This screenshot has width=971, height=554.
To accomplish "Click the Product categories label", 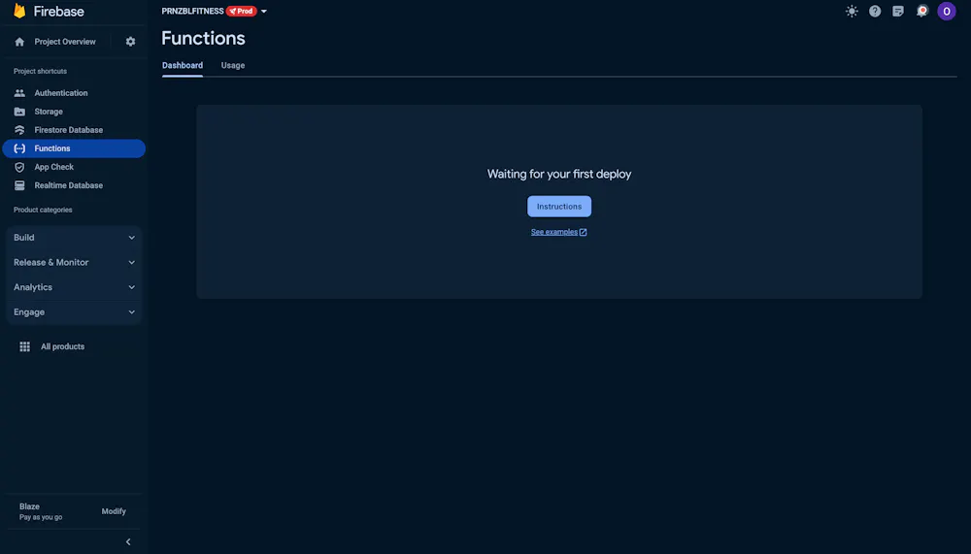I will point(43,210).
